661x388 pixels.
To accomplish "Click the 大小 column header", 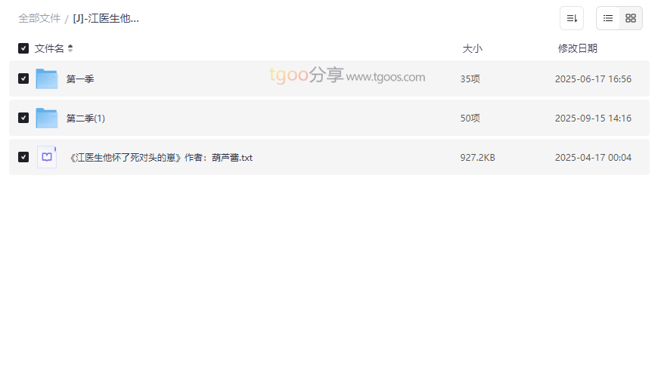I will (x=472, y=48).
